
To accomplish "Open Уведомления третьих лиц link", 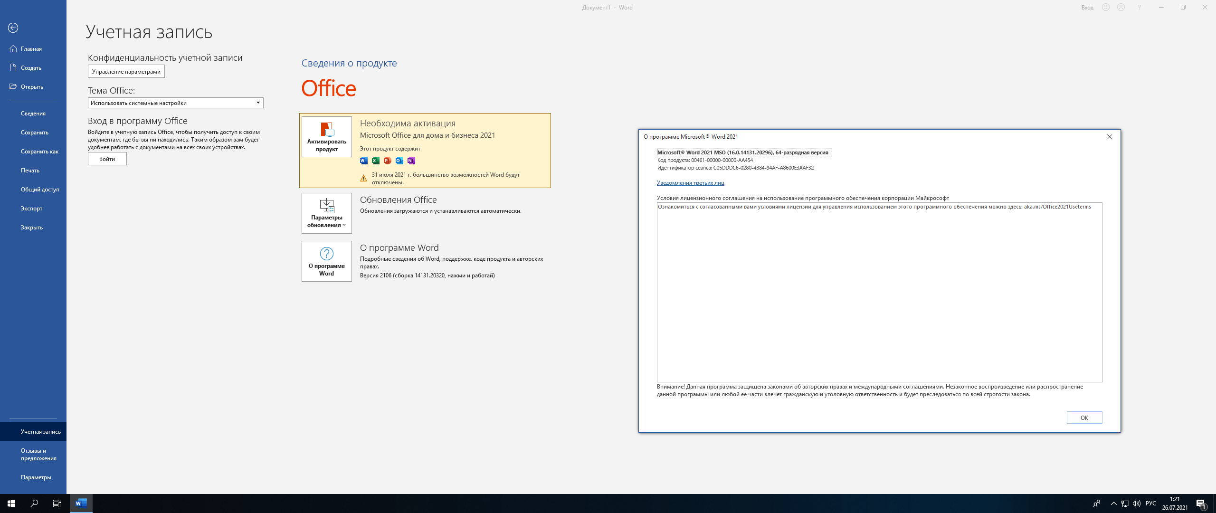I will pyautogui.click(x=691, y=183).
